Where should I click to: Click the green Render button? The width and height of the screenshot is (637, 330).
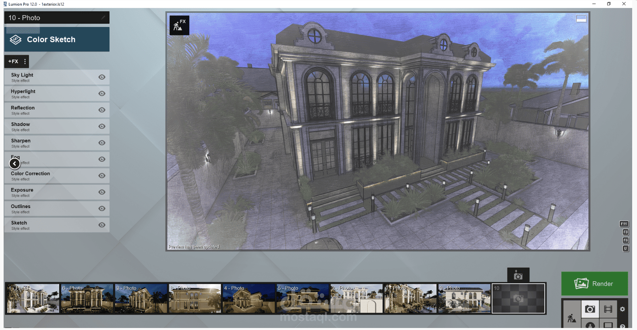594,284
